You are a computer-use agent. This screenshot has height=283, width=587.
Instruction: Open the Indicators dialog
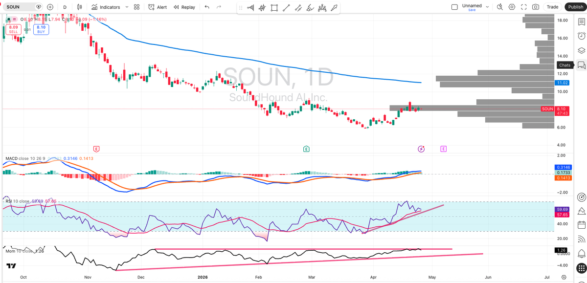pyautogui.click(x=105, y=7)
